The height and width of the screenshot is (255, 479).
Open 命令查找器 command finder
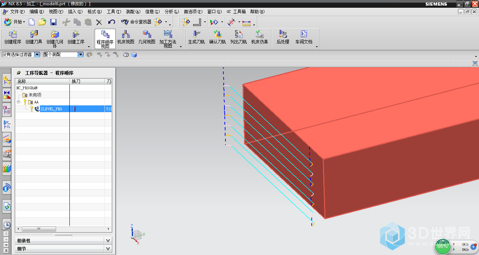[136, 22]
